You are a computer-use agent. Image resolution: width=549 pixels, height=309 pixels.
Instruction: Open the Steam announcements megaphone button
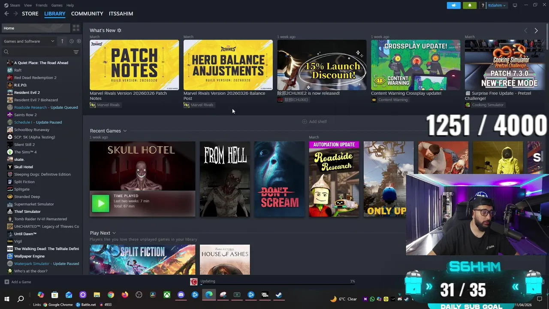453,5
